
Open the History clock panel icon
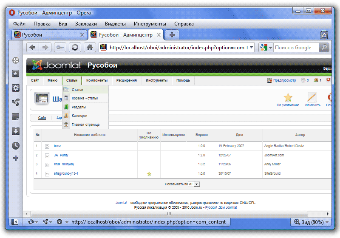16,145
